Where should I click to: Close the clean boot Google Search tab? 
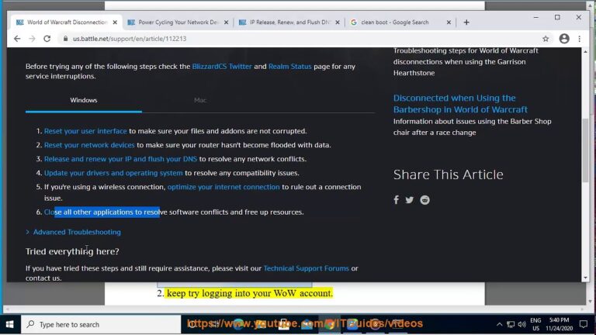(x=449, y=22)
